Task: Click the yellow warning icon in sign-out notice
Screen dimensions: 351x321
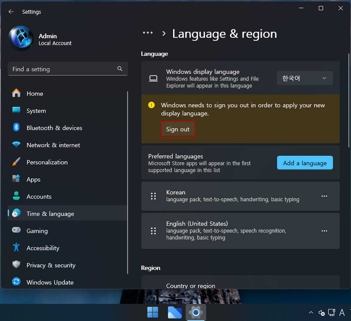Action: [151, 105]
